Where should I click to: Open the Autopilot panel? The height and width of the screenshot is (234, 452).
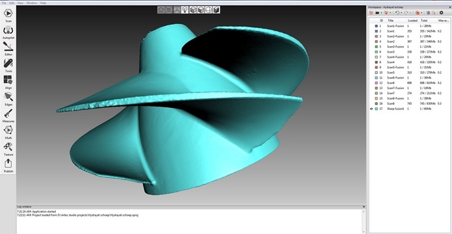[x=8, y=32]
